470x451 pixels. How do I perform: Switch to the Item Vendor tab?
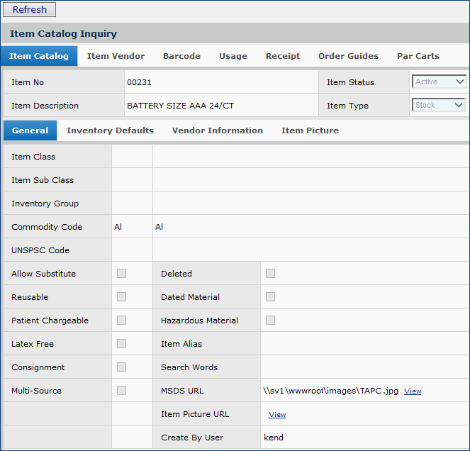(x=116, y=56)
